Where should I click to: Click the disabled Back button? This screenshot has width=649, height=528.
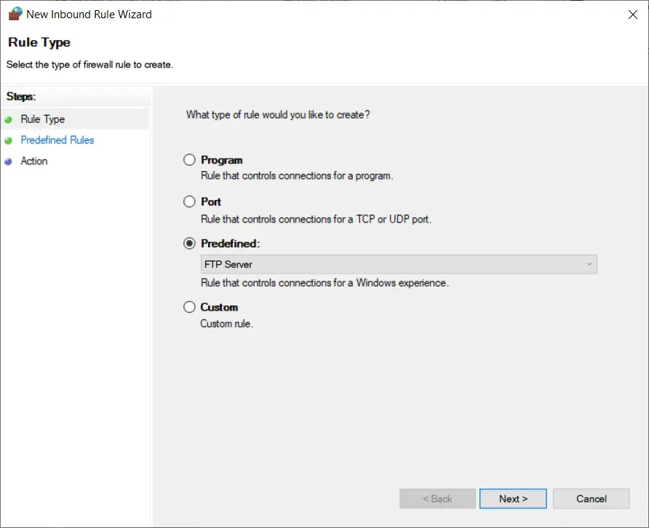(437, 498)
